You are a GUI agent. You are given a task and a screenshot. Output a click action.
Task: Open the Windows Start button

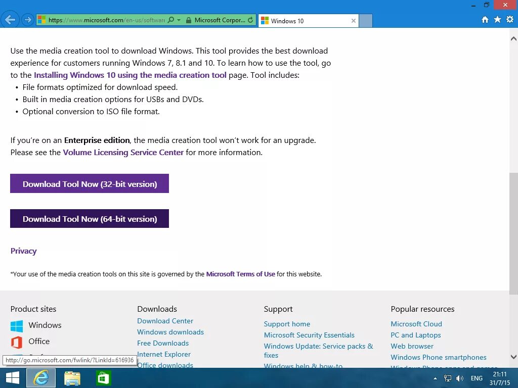tap(12, 378)
